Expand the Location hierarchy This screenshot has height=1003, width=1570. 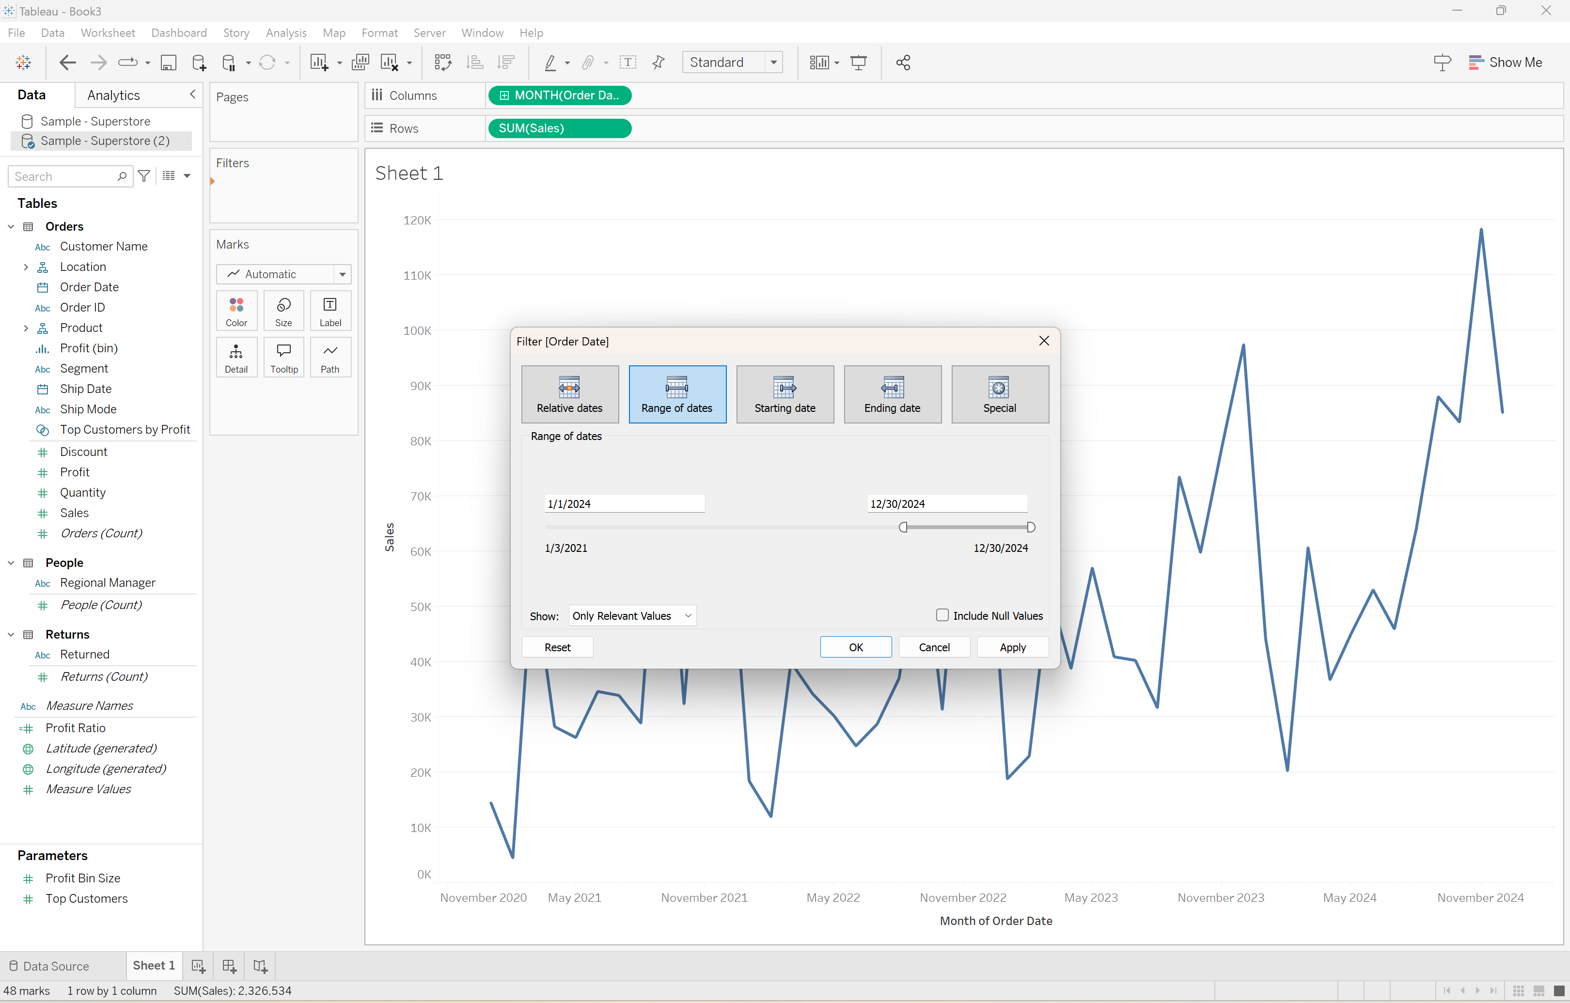click(x=25, y=267)
